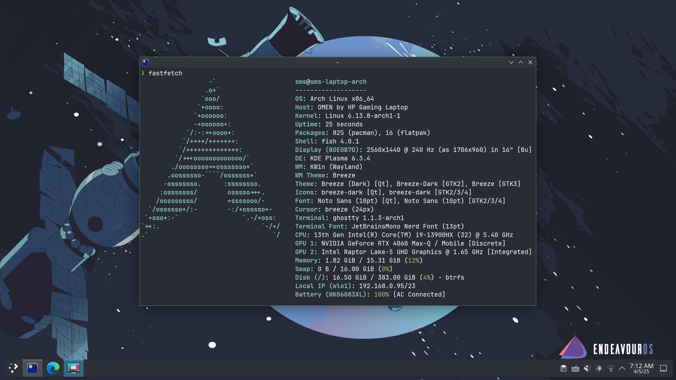Click 'Disk (/): 16.50 GiB' line
The width and height of the screenshot is (676, 380).
[x=379, y=278]
